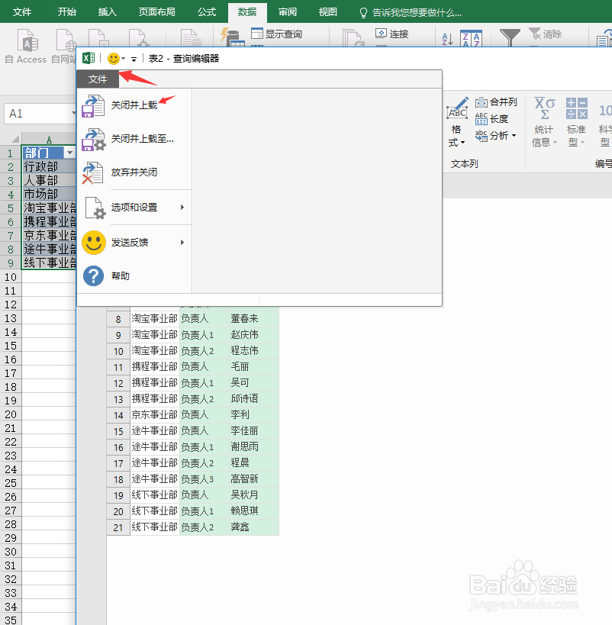Click the Discard & Close icon with red X

(x=93, y=173)
